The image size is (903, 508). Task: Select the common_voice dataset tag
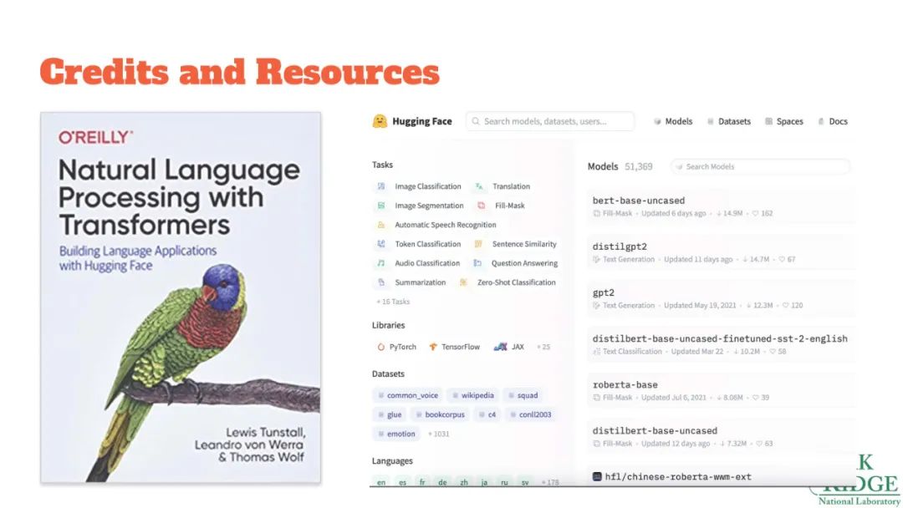click(x=408, y=395)
